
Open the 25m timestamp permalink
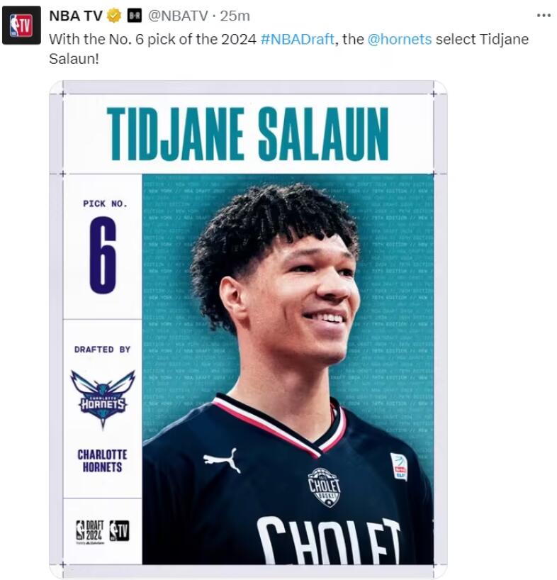(x=235, y=16)
